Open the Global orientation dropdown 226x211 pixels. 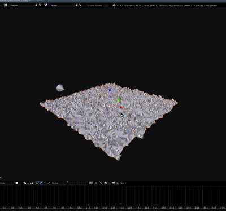pyautogui.click(x=58, y=183)
